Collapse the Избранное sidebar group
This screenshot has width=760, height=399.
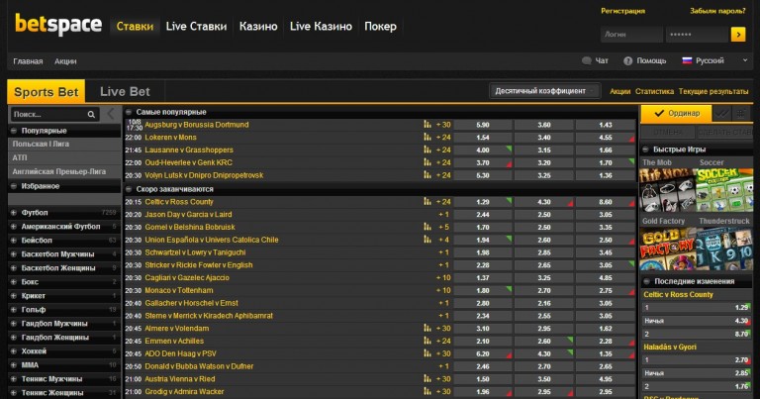[14, 186]
